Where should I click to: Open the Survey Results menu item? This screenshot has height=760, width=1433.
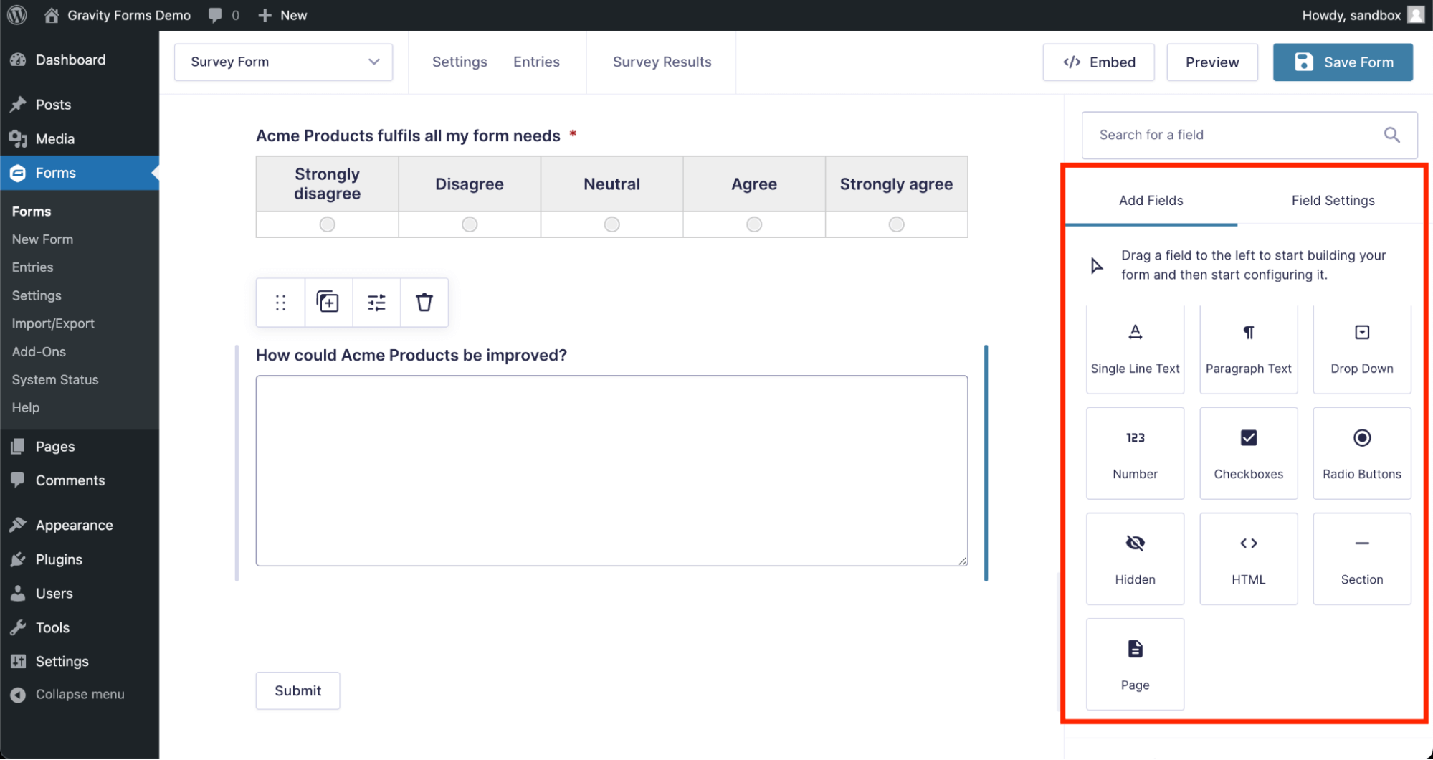click(662, 62)
